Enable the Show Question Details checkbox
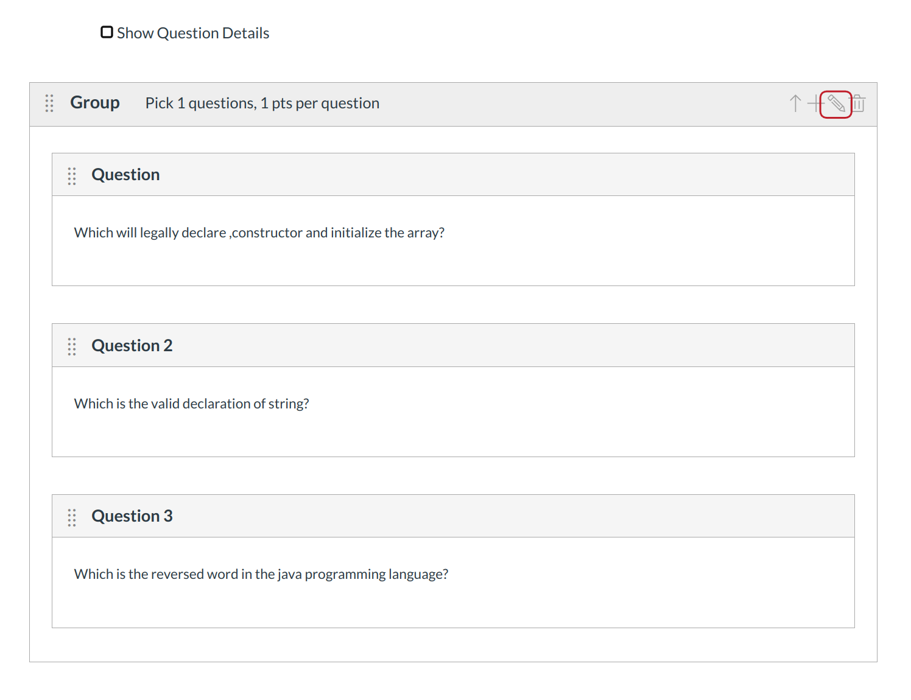The height and width of the screenshot is (700, 911). coord(107,32)
